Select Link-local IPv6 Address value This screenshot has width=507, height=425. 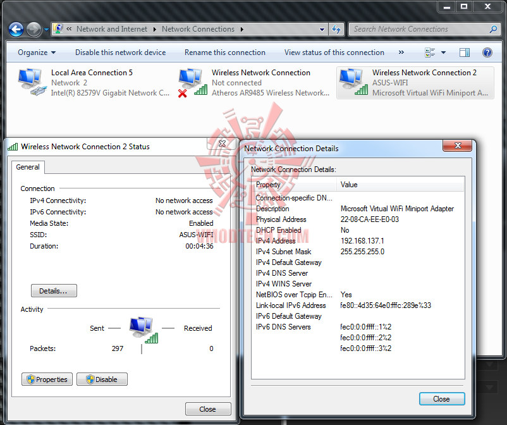[386, 305]
